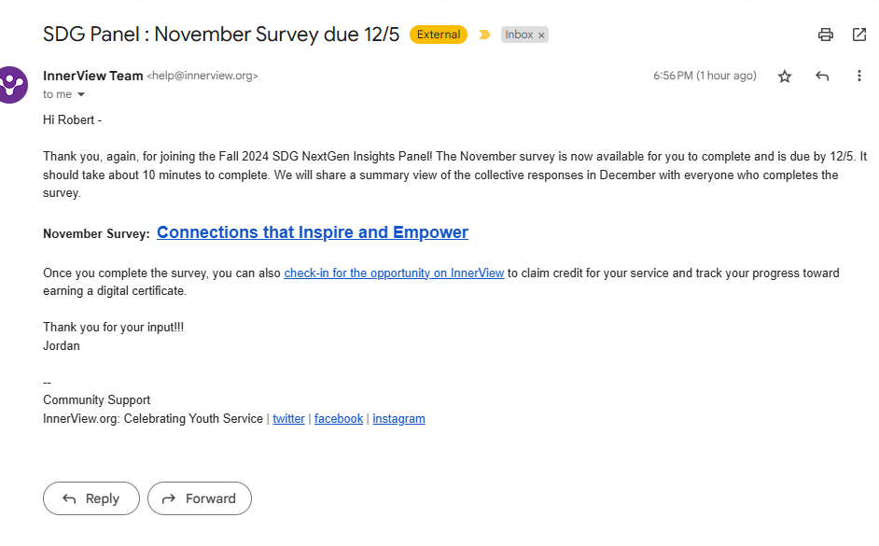Click the reply arrow icon in header
This screenshot has width=879, height=546.
tap(822, 77)
